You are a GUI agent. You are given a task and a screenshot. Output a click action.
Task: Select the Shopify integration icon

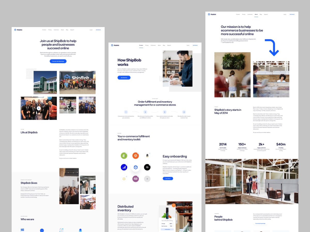(x=124, y=156)
